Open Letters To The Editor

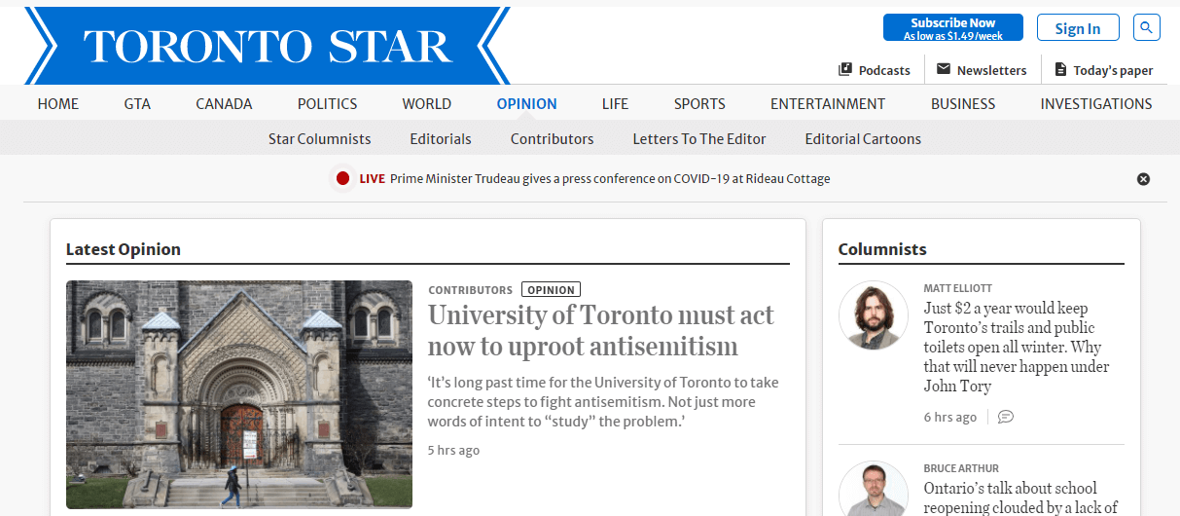(x=698, y=139)
